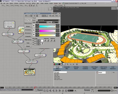Click the FG Correct button
The height and width of the screenshot is (94, 118).
pyautogui.click(x=28, y=30)
